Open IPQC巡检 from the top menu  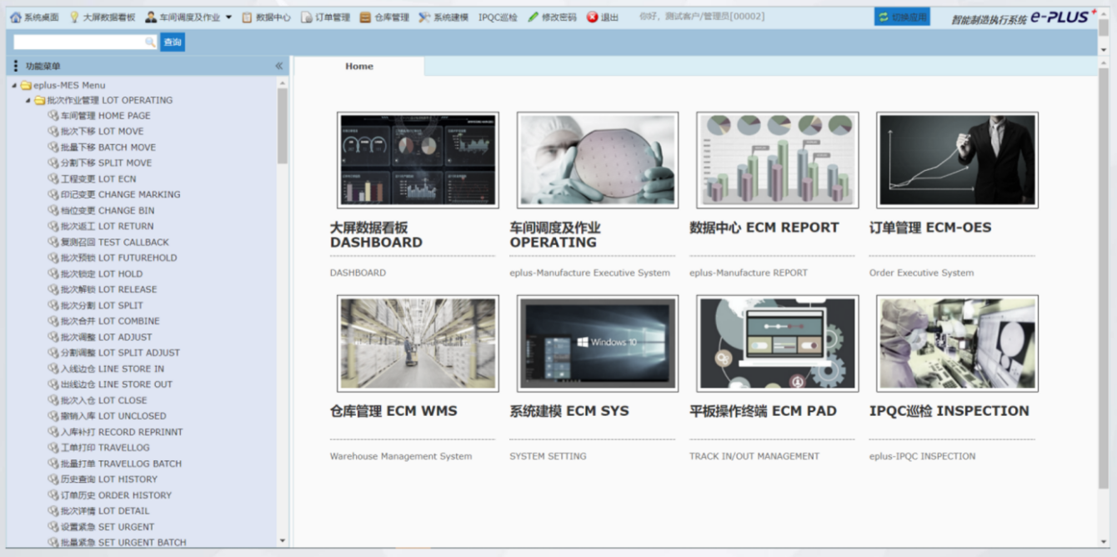(498, 18)
